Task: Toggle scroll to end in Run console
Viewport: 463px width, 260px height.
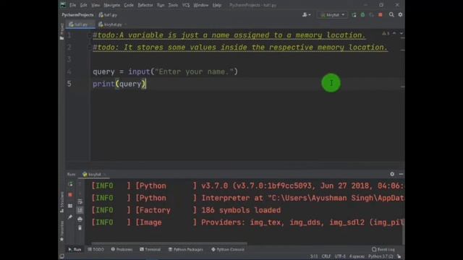Action: tap(80, 210)
